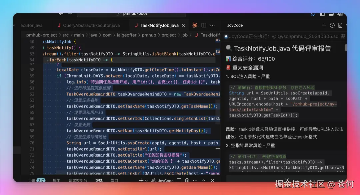Image resolution: width=360 pixels, height=195 pixels.
Task: Open the laigeoffer breadcrumb segment
Action: [127, 35]
